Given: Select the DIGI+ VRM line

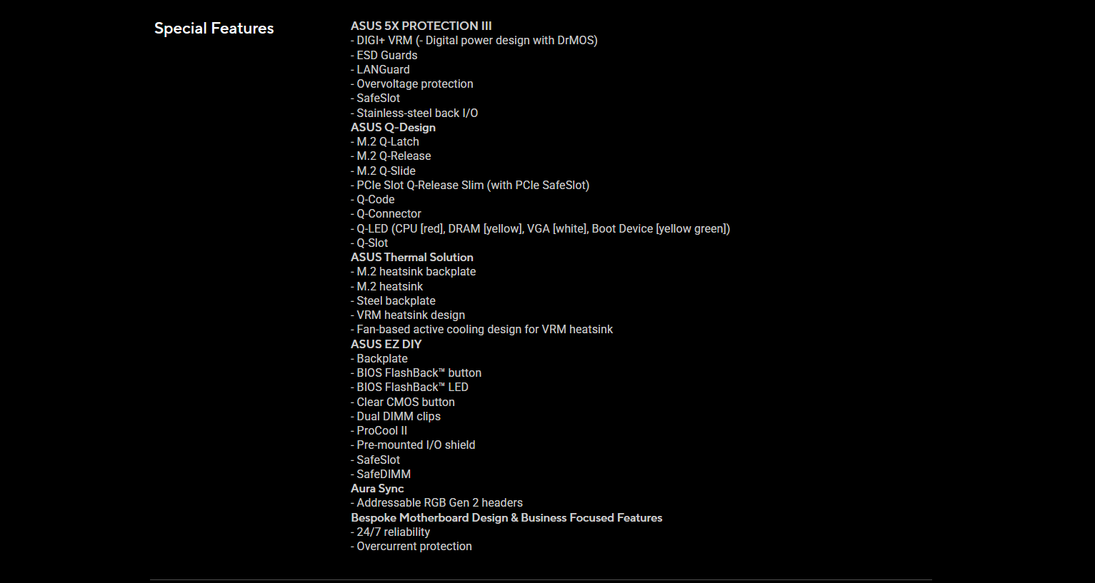Looking at the screenshot, I should tap(474, 41).
